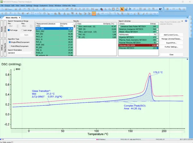Viewport: 193px width, 143px height.
Task: Enable the Full range checkbox
Action: tap(9, 30)
